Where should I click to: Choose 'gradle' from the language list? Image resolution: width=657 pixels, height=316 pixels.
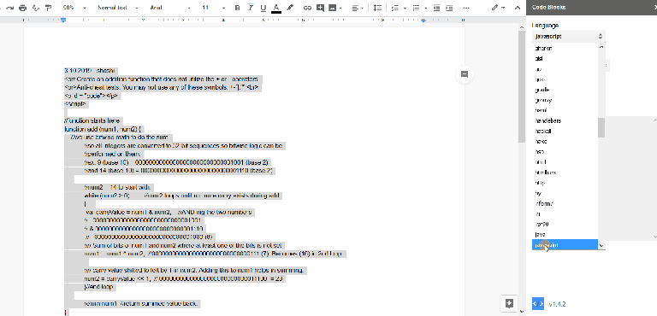[565, 90]
